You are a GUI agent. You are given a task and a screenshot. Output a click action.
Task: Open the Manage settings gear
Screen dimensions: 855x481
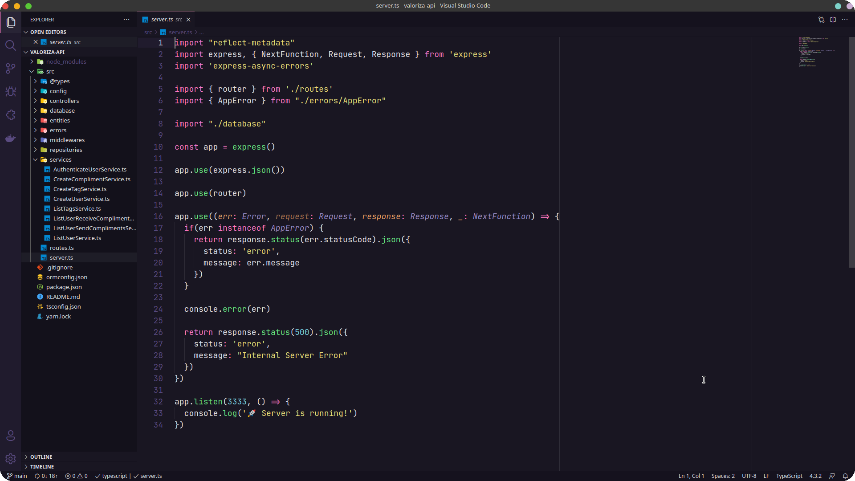pos(11,459)
